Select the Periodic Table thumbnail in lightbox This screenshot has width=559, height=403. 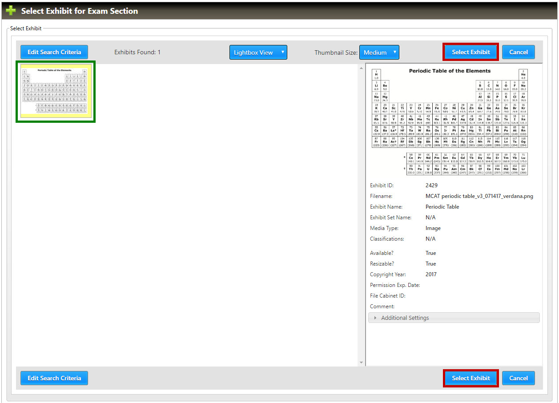[x=56, y=92]
